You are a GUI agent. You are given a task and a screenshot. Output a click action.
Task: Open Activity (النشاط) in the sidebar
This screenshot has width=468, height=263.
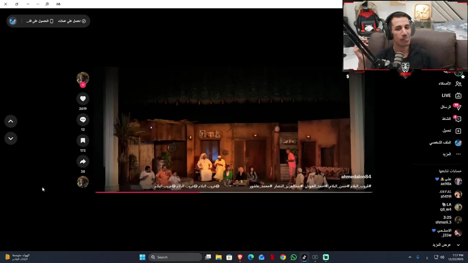click(x=451, y=119)
